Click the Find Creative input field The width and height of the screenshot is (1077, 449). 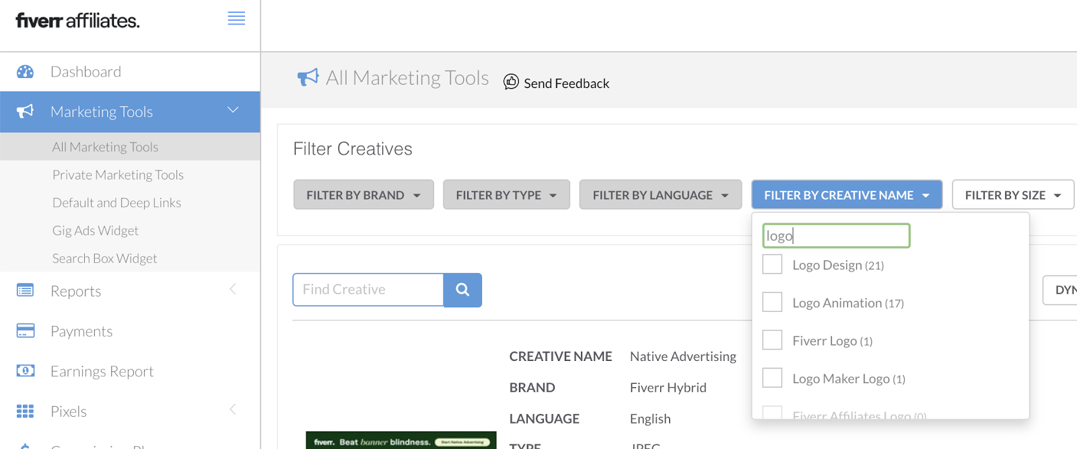pos(368,290)
